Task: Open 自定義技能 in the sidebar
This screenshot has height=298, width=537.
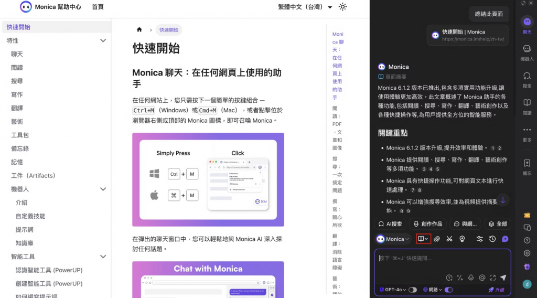Action: (x=30, y=216)
